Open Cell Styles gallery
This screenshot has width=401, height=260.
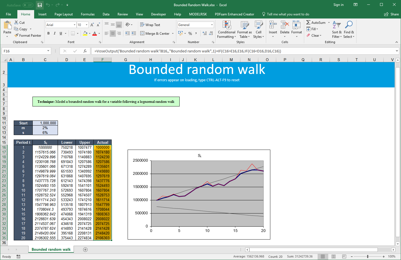258,29
